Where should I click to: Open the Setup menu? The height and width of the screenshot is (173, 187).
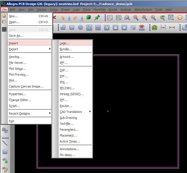[54, 10]
